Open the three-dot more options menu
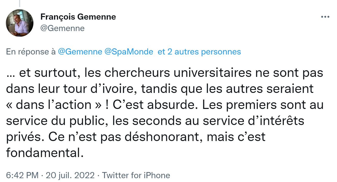The height and width of the screenshot is (182, 337). [x=325, y=17]
